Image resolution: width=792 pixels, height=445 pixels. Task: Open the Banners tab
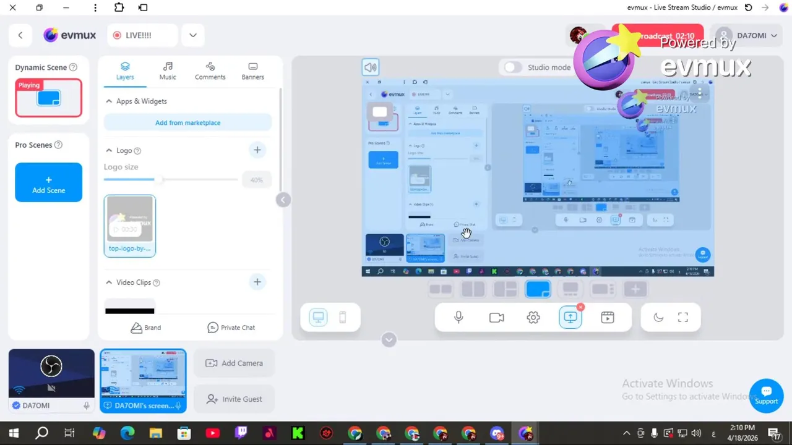point(252,71)
